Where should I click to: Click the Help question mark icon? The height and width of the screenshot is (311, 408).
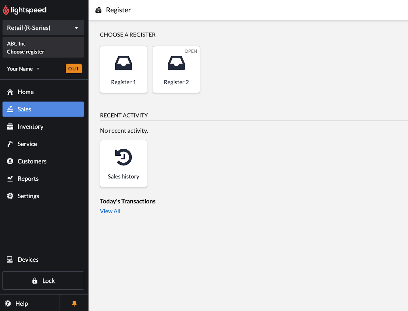tap(8, 303)
